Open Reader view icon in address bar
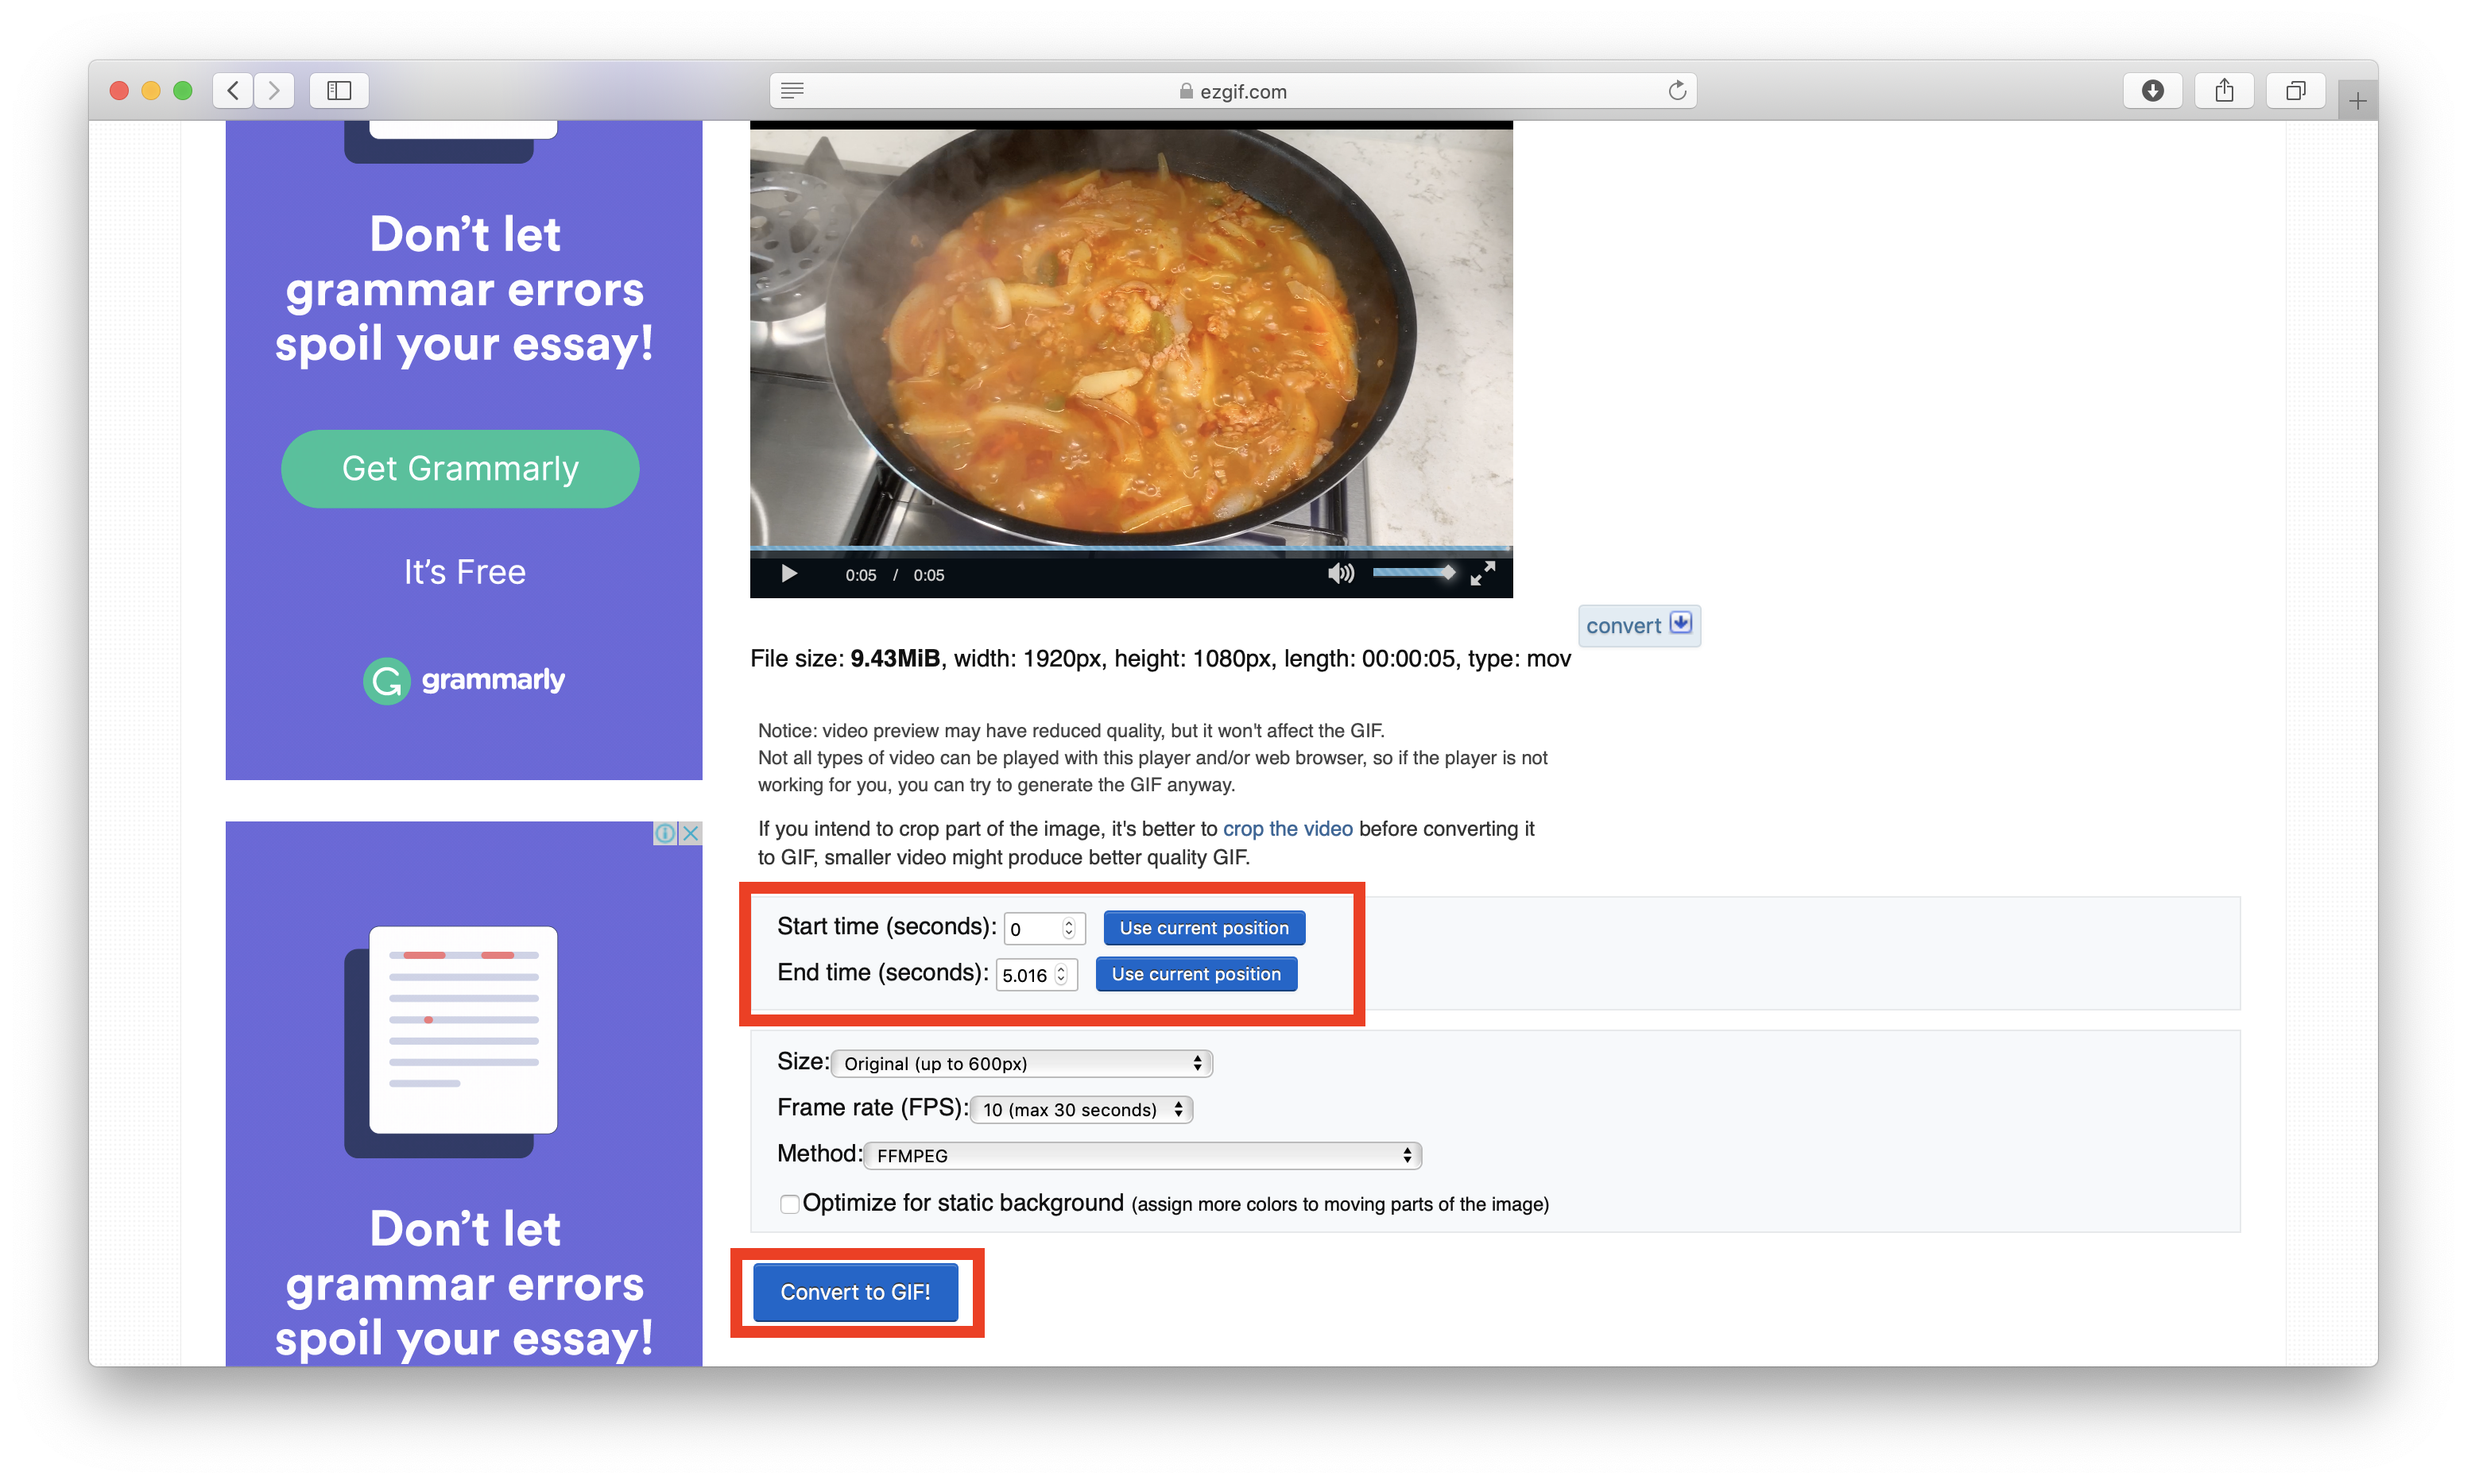Screen dimensions: 2467x1484 [792, 91]
